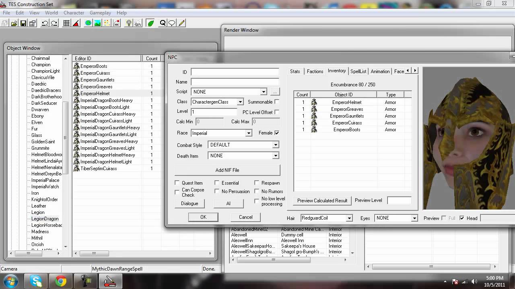The height and width of the screenshot is (289, 515).
Task: Tick the Can Corpse Check checkbox
Action: 177,192
